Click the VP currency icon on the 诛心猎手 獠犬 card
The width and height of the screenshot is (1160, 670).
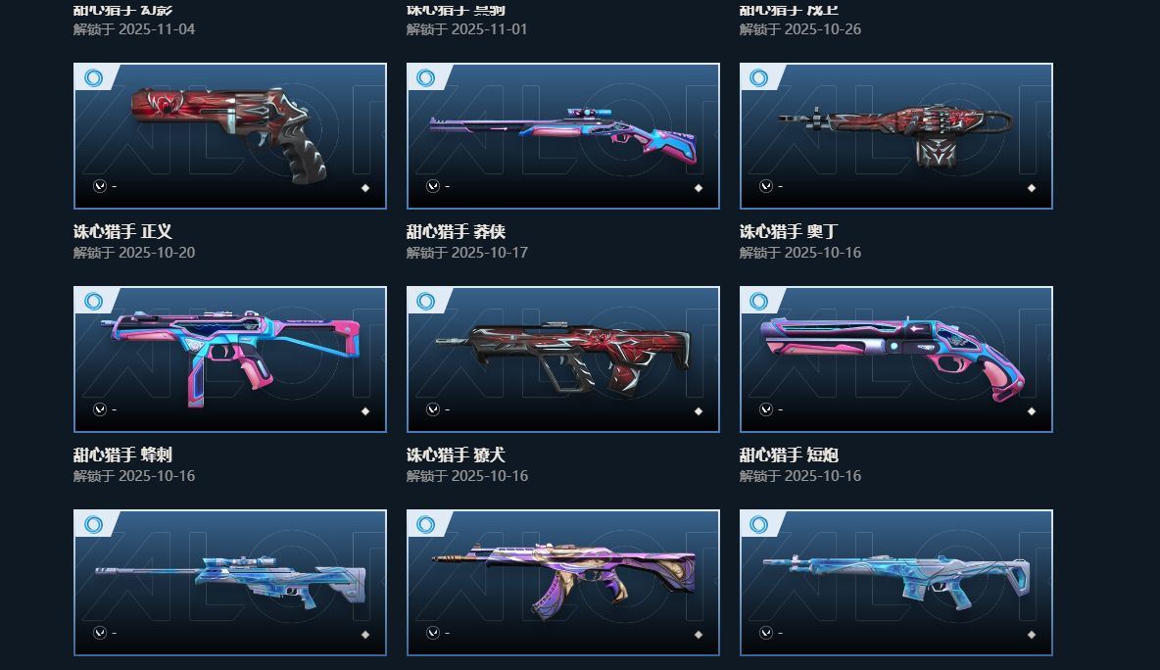[433, 409]
